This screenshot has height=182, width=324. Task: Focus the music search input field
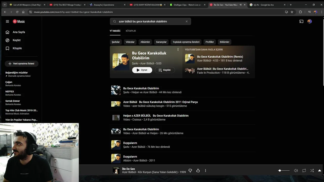tap(150, 21)
